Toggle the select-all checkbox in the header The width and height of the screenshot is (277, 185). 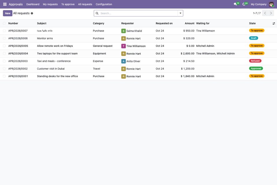click(x=4, y=23)
